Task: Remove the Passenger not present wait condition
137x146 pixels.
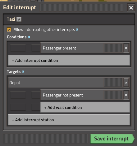Action: coord(126,95)
